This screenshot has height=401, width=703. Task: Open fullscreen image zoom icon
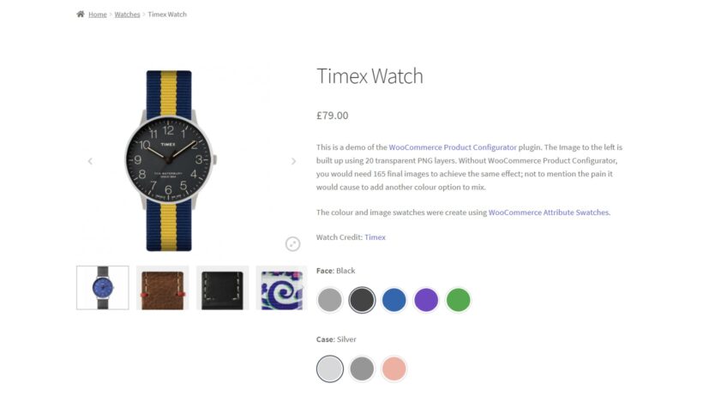coord(292,243)
